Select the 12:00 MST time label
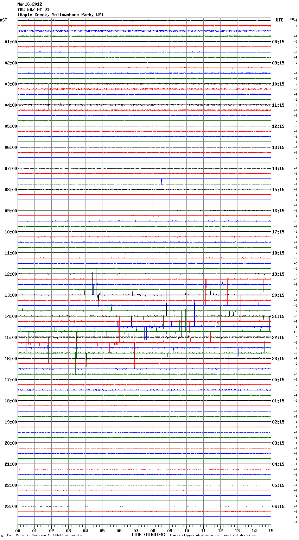The width and height of the screenshot is (299, 540). tap(11, 274)
